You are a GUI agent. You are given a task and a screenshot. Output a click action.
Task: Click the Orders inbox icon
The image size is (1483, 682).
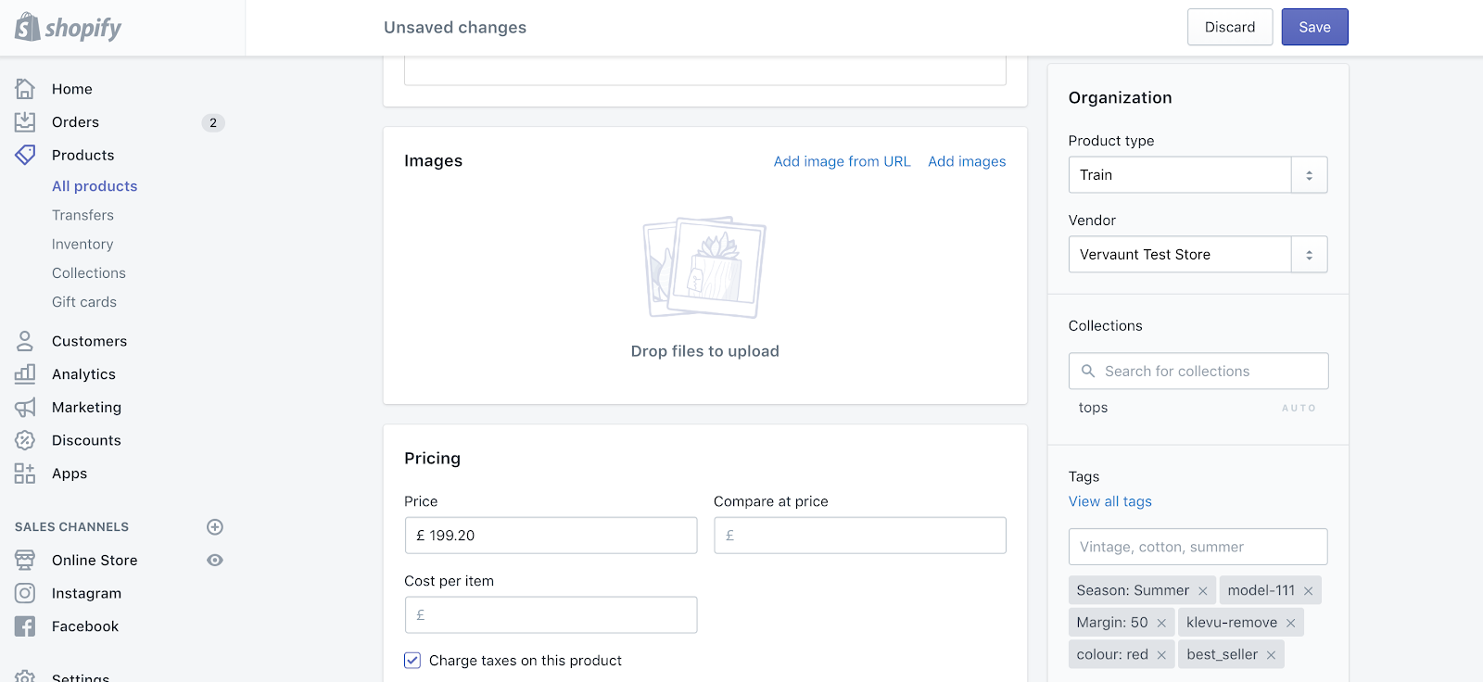(x=25, y=122)
